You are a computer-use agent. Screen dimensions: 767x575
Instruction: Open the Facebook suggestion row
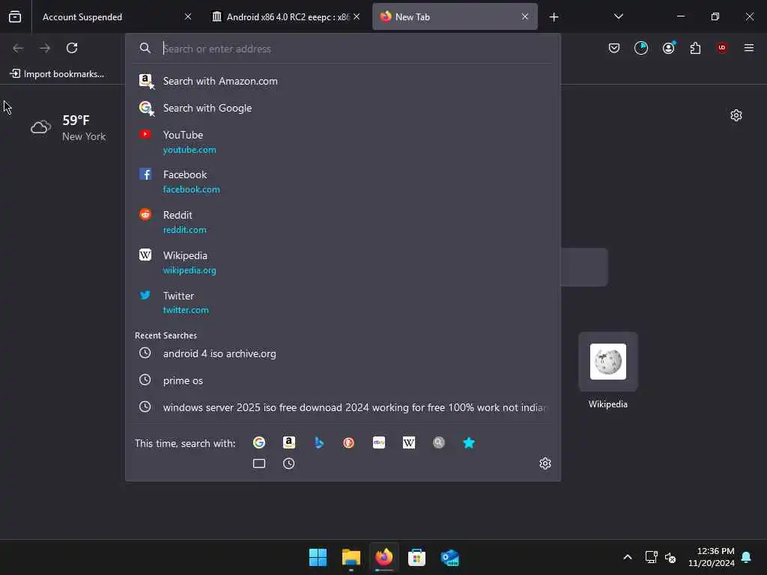click(x=342, y=181)
